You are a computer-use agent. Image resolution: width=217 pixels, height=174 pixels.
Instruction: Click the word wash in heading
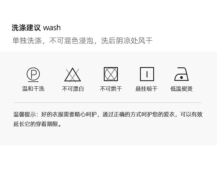[x=52, y=28]
